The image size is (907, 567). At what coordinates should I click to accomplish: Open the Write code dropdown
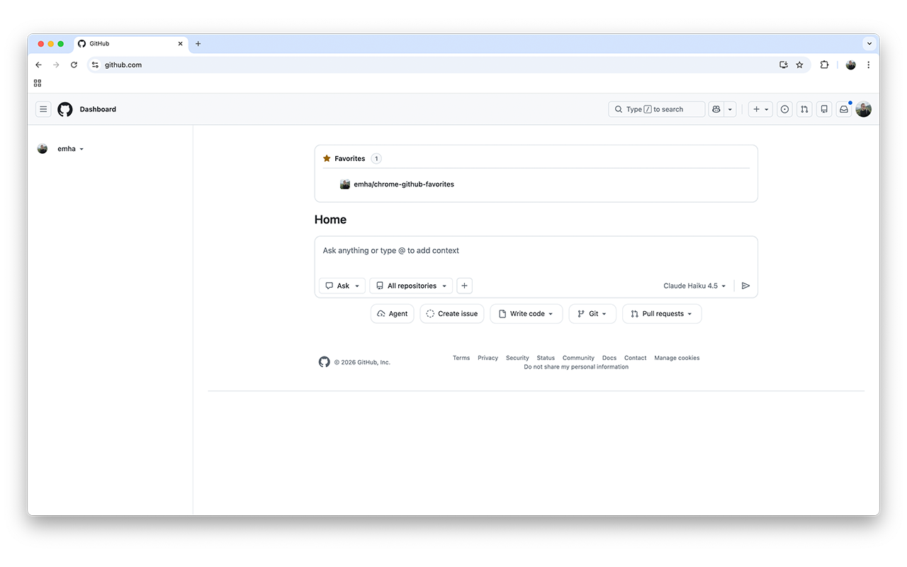click(526, 314)
